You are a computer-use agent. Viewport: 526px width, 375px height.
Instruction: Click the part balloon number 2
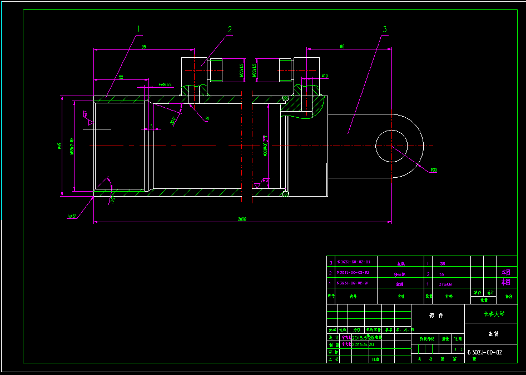point(230,29)
